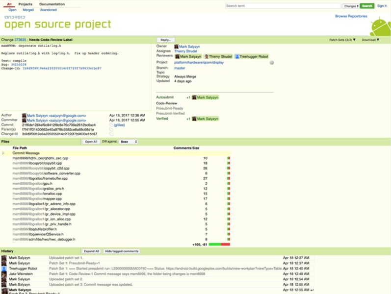The height and width of the screenshot is (294, 391).
Task: Open file libcopybit/copybit.cpp
Action: coord(37,163)
